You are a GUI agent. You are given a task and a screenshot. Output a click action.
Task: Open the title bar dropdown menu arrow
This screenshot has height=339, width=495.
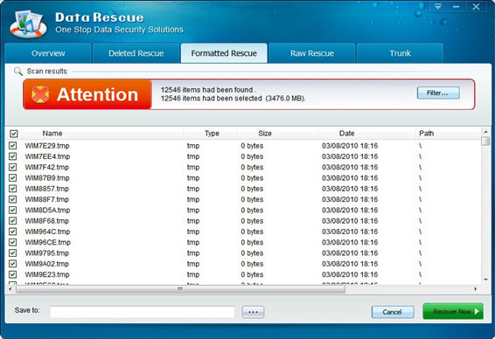click(x=437, y=6)
